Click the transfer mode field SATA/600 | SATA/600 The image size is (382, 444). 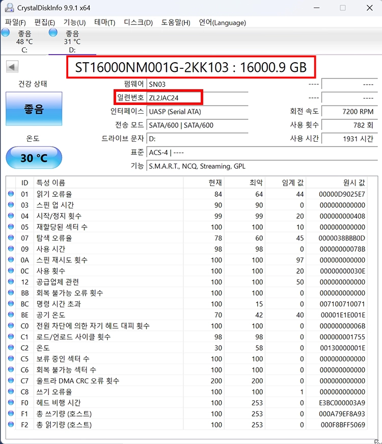tap(197, 125)
